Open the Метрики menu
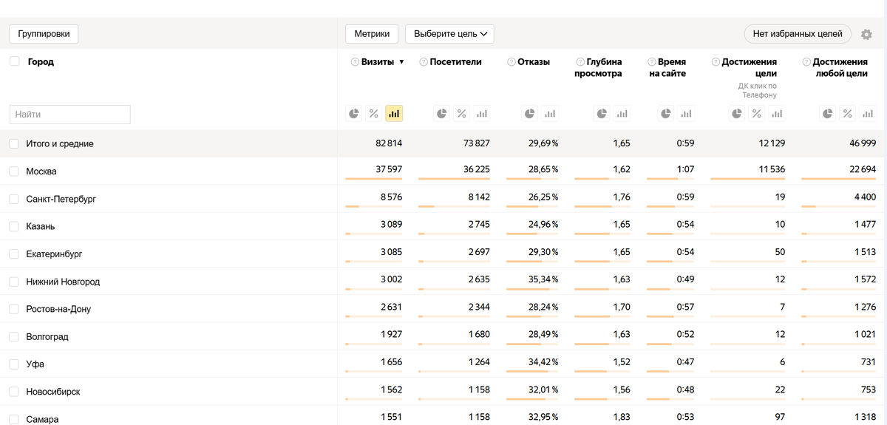This screenshot has width=887, height=425. pyautogui.click(x=372, y=34)
